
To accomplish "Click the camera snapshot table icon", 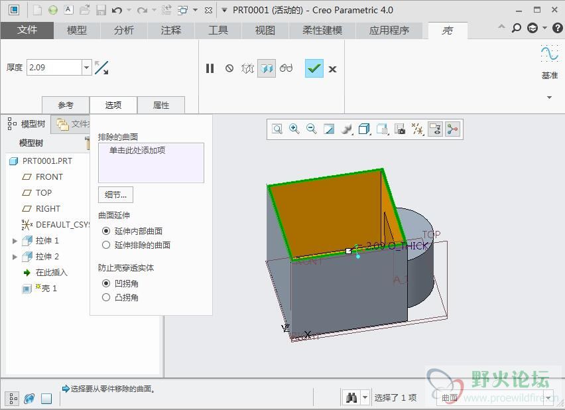I will (x=400, y=129).
